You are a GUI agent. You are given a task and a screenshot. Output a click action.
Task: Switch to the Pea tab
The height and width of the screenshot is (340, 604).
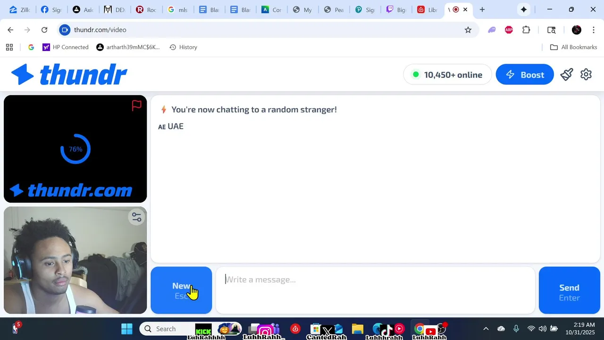click(x=334, y=9)
